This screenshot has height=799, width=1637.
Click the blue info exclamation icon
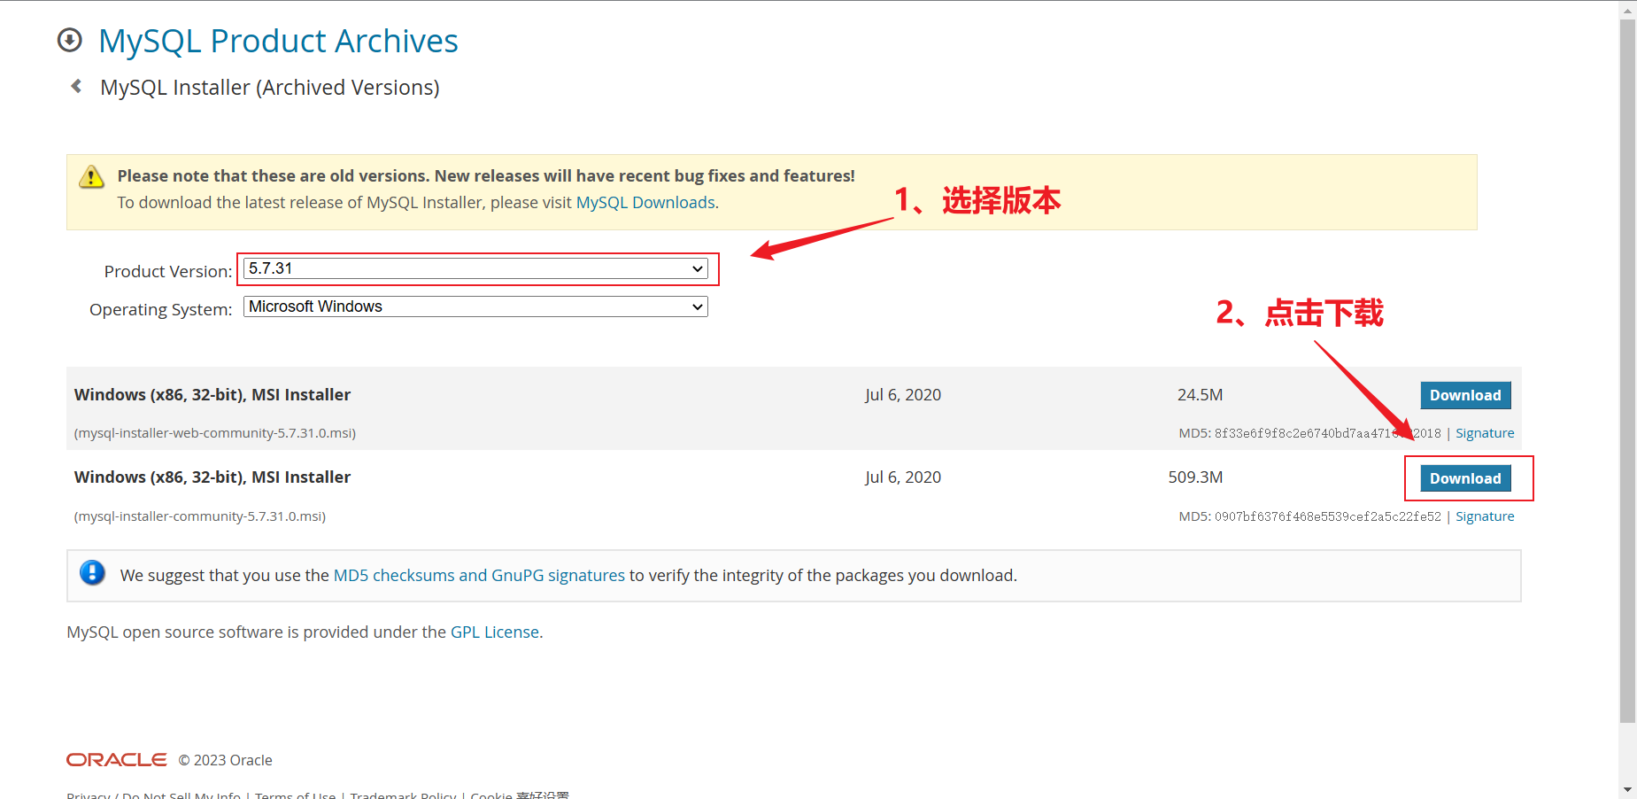coord(92,573)
